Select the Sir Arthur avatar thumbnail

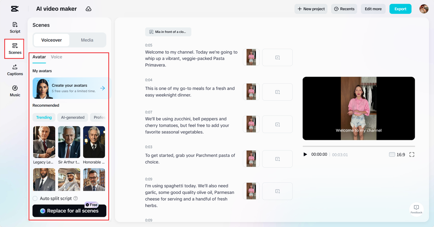tap(69, 142)
